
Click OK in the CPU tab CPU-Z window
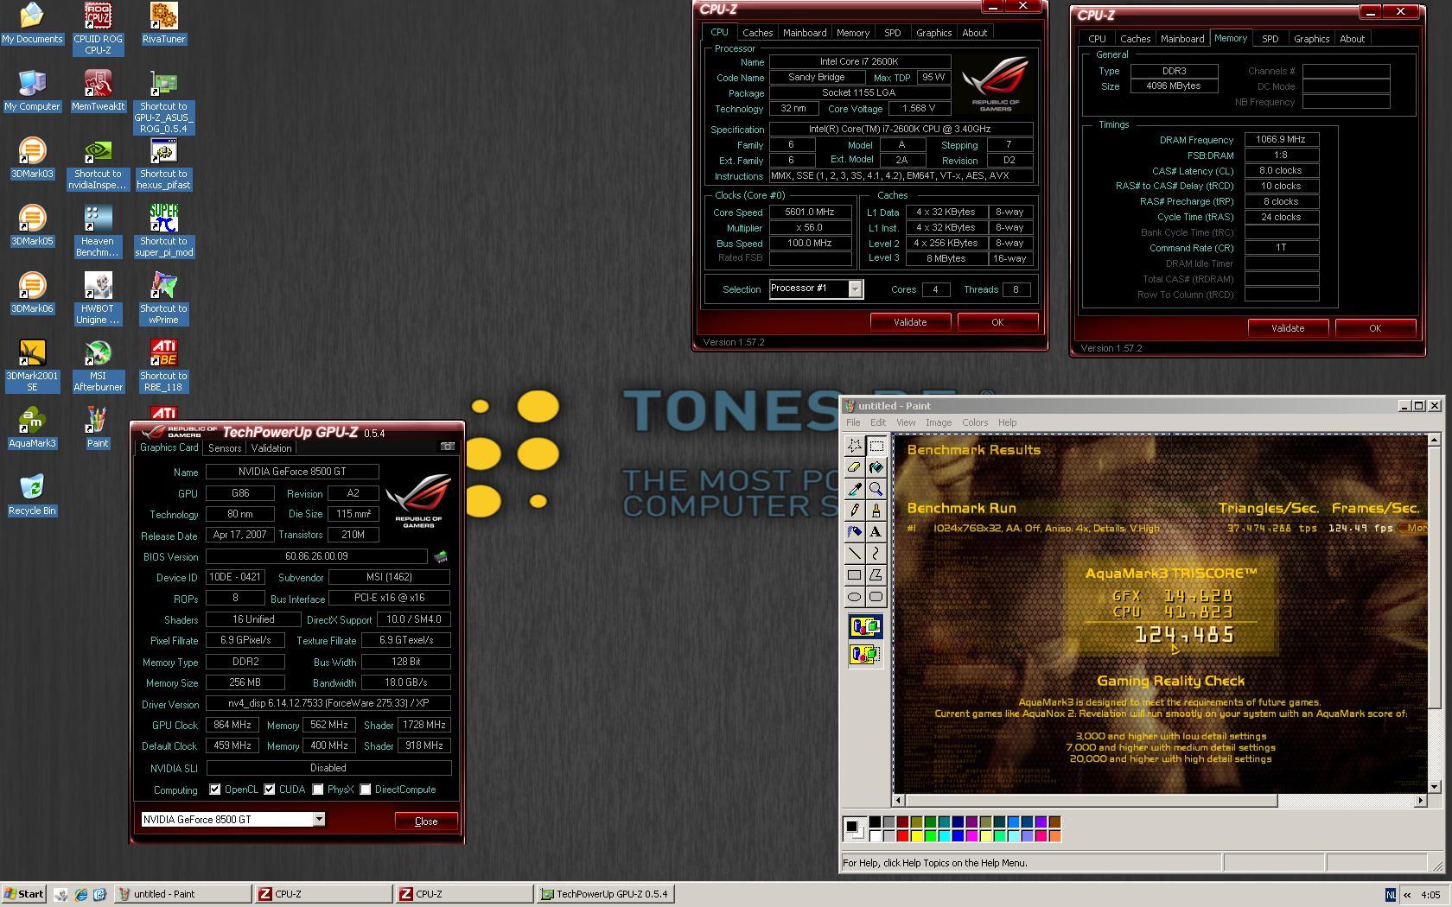(997, 322)
